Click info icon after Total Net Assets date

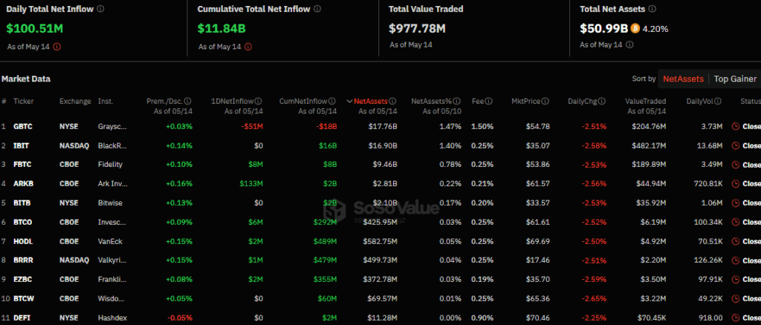click(x=629, y=45)
